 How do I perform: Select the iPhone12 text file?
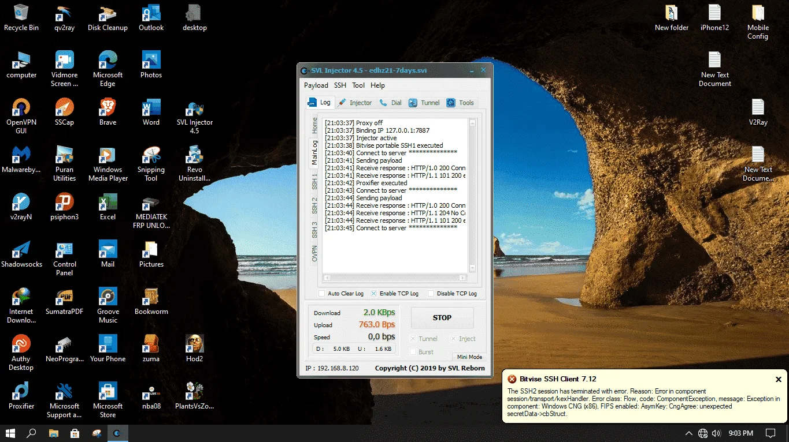pos(715,18)
